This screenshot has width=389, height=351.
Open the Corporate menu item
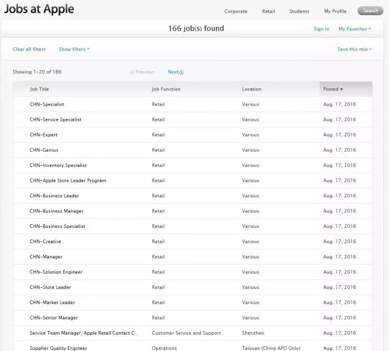point(236,11)
